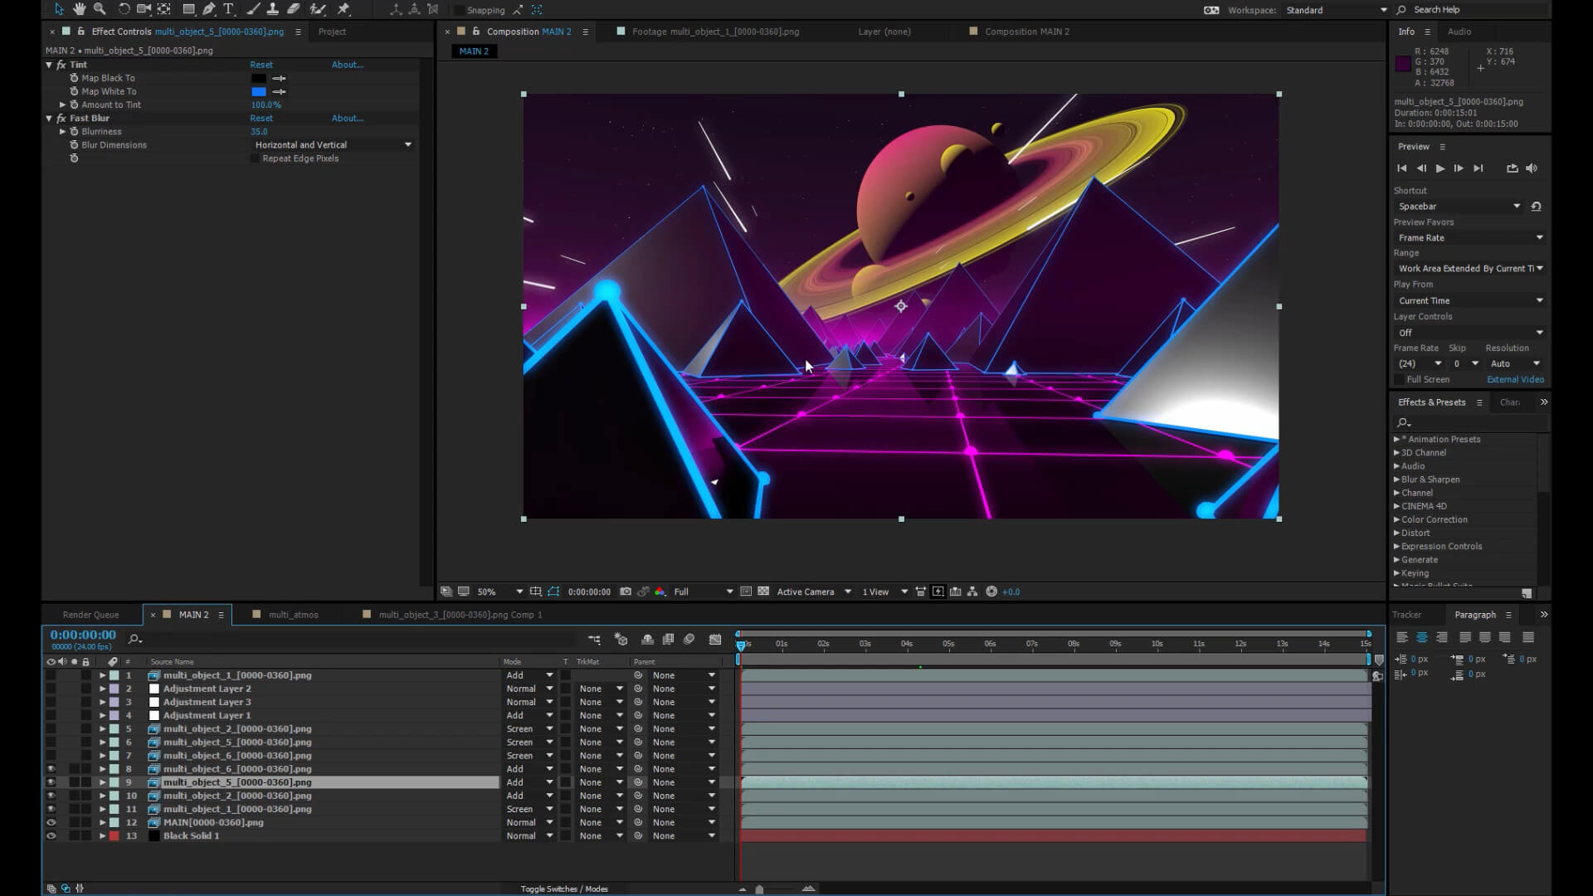
Task: Click the Toggle Switches / Modes button
Action: (x=564, y=889)
